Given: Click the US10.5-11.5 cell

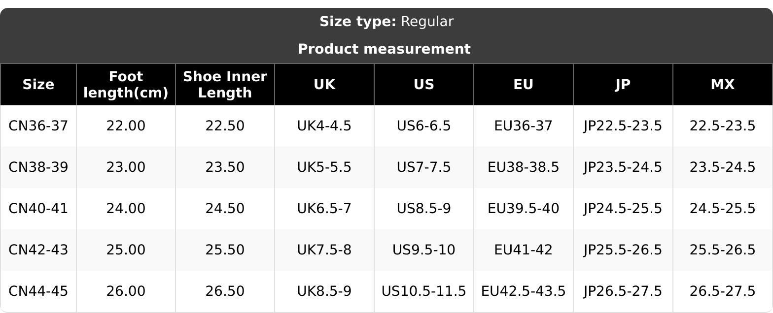Looking at the screenshot, I should (424, 291).
